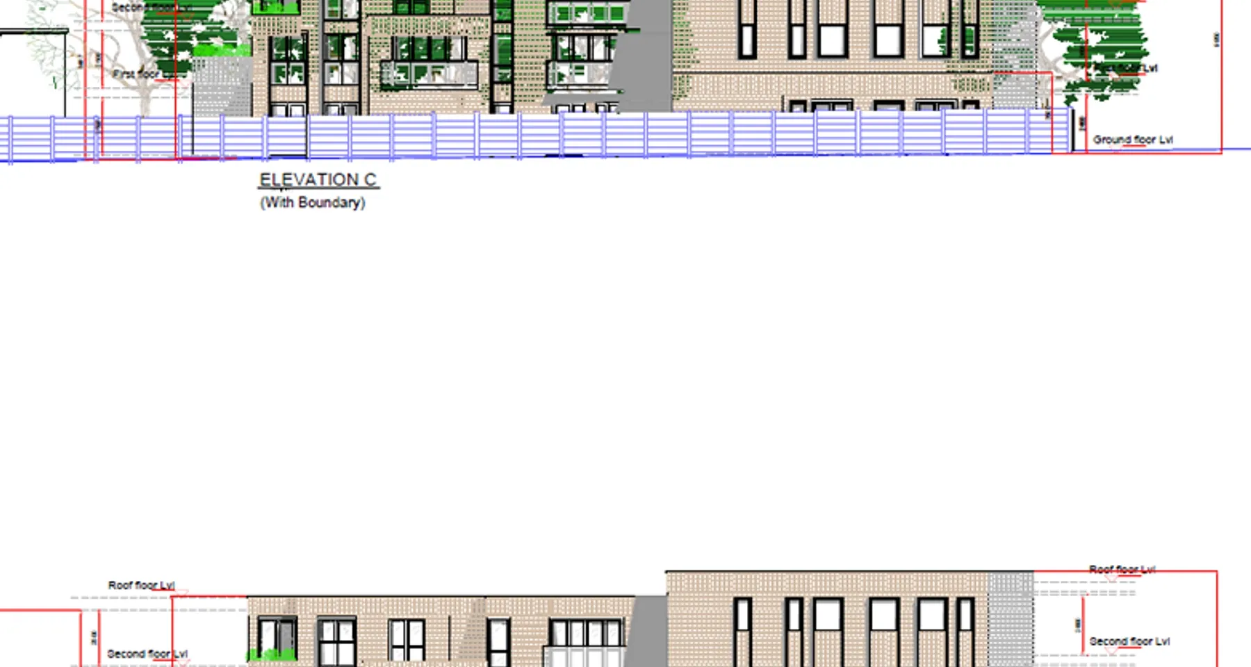Click the red dimension line below right Roof floor Lvl

[x=1083, y=625]
